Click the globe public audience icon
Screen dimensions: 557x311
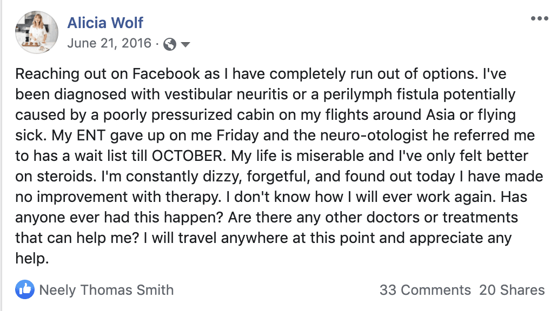(x=170, y=44)
